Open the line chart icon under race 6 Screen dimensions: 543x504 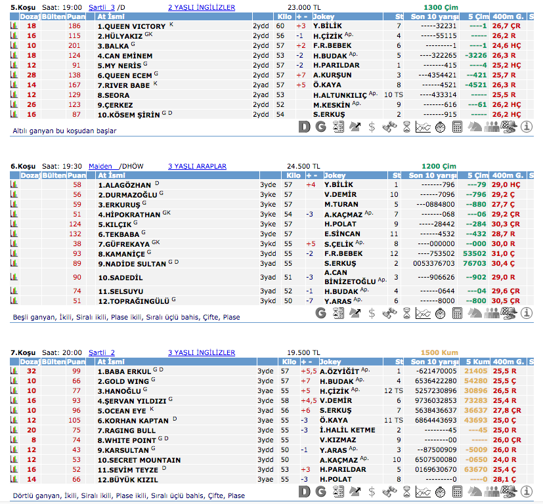[423, 313]
